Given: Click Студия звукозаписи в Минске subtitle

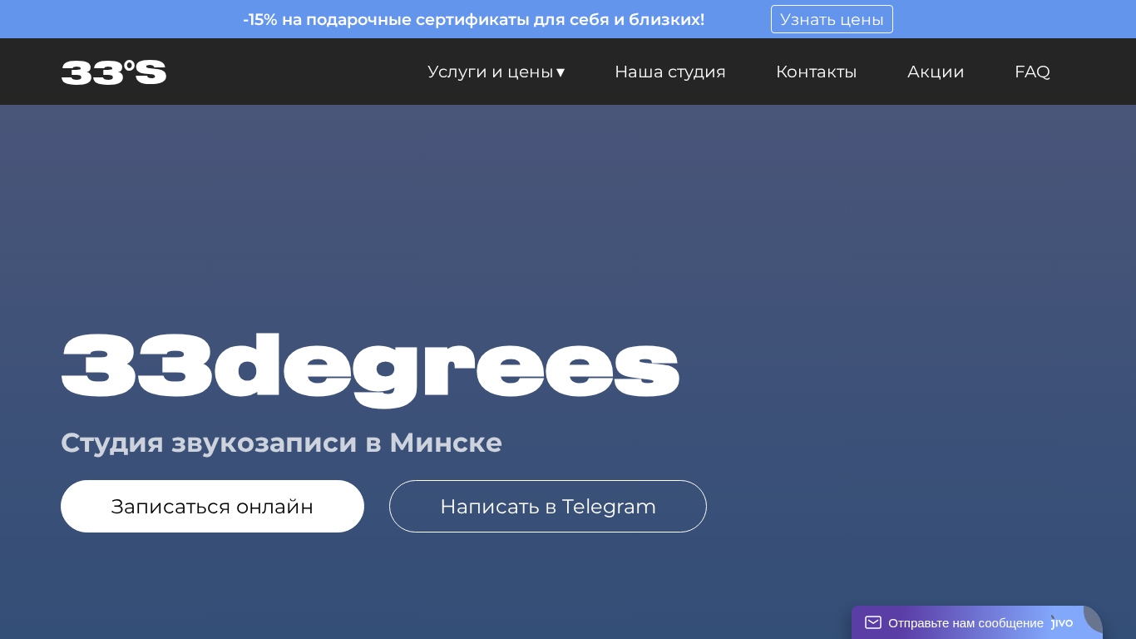Looking at the screenshot, I should [281, 442].
